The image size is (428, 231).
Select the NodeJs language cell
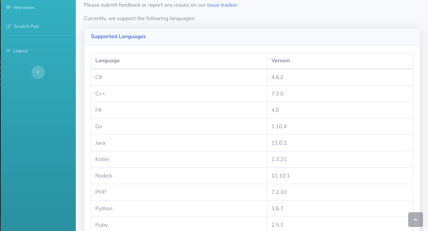click(x=179, y=176)
